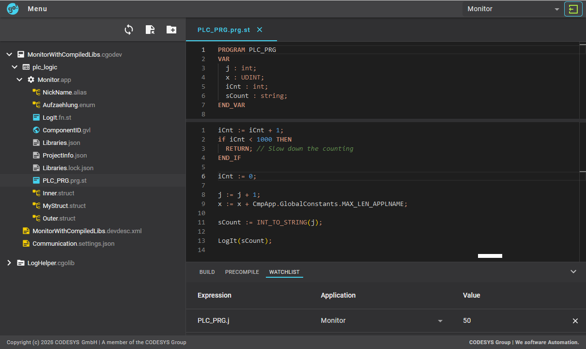Collapse the bottom panel with chevron
Screen dimensions: 586x349
573,272
